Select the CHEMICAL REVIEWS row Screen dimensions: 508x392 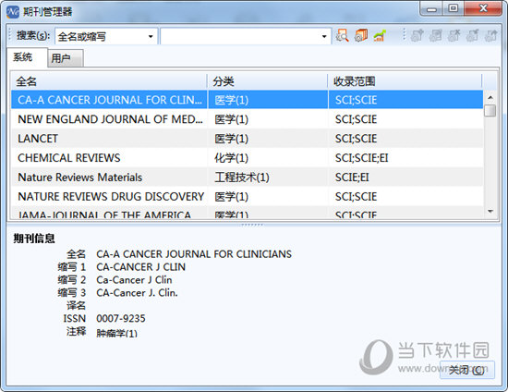coord(247,158)
